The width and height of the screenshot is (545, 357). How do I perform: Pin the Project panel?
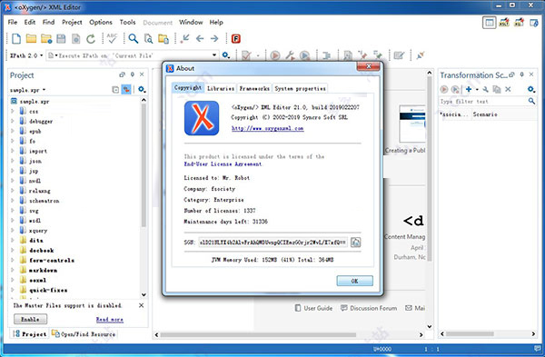click(x=133, y=74)
